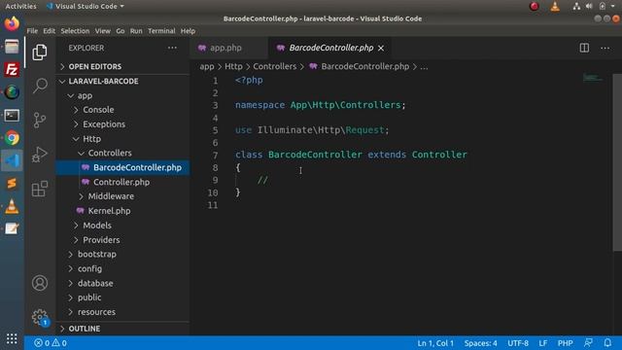Open the File menu
This screenshot has width=622, height=350.
[x=32, y=31]
